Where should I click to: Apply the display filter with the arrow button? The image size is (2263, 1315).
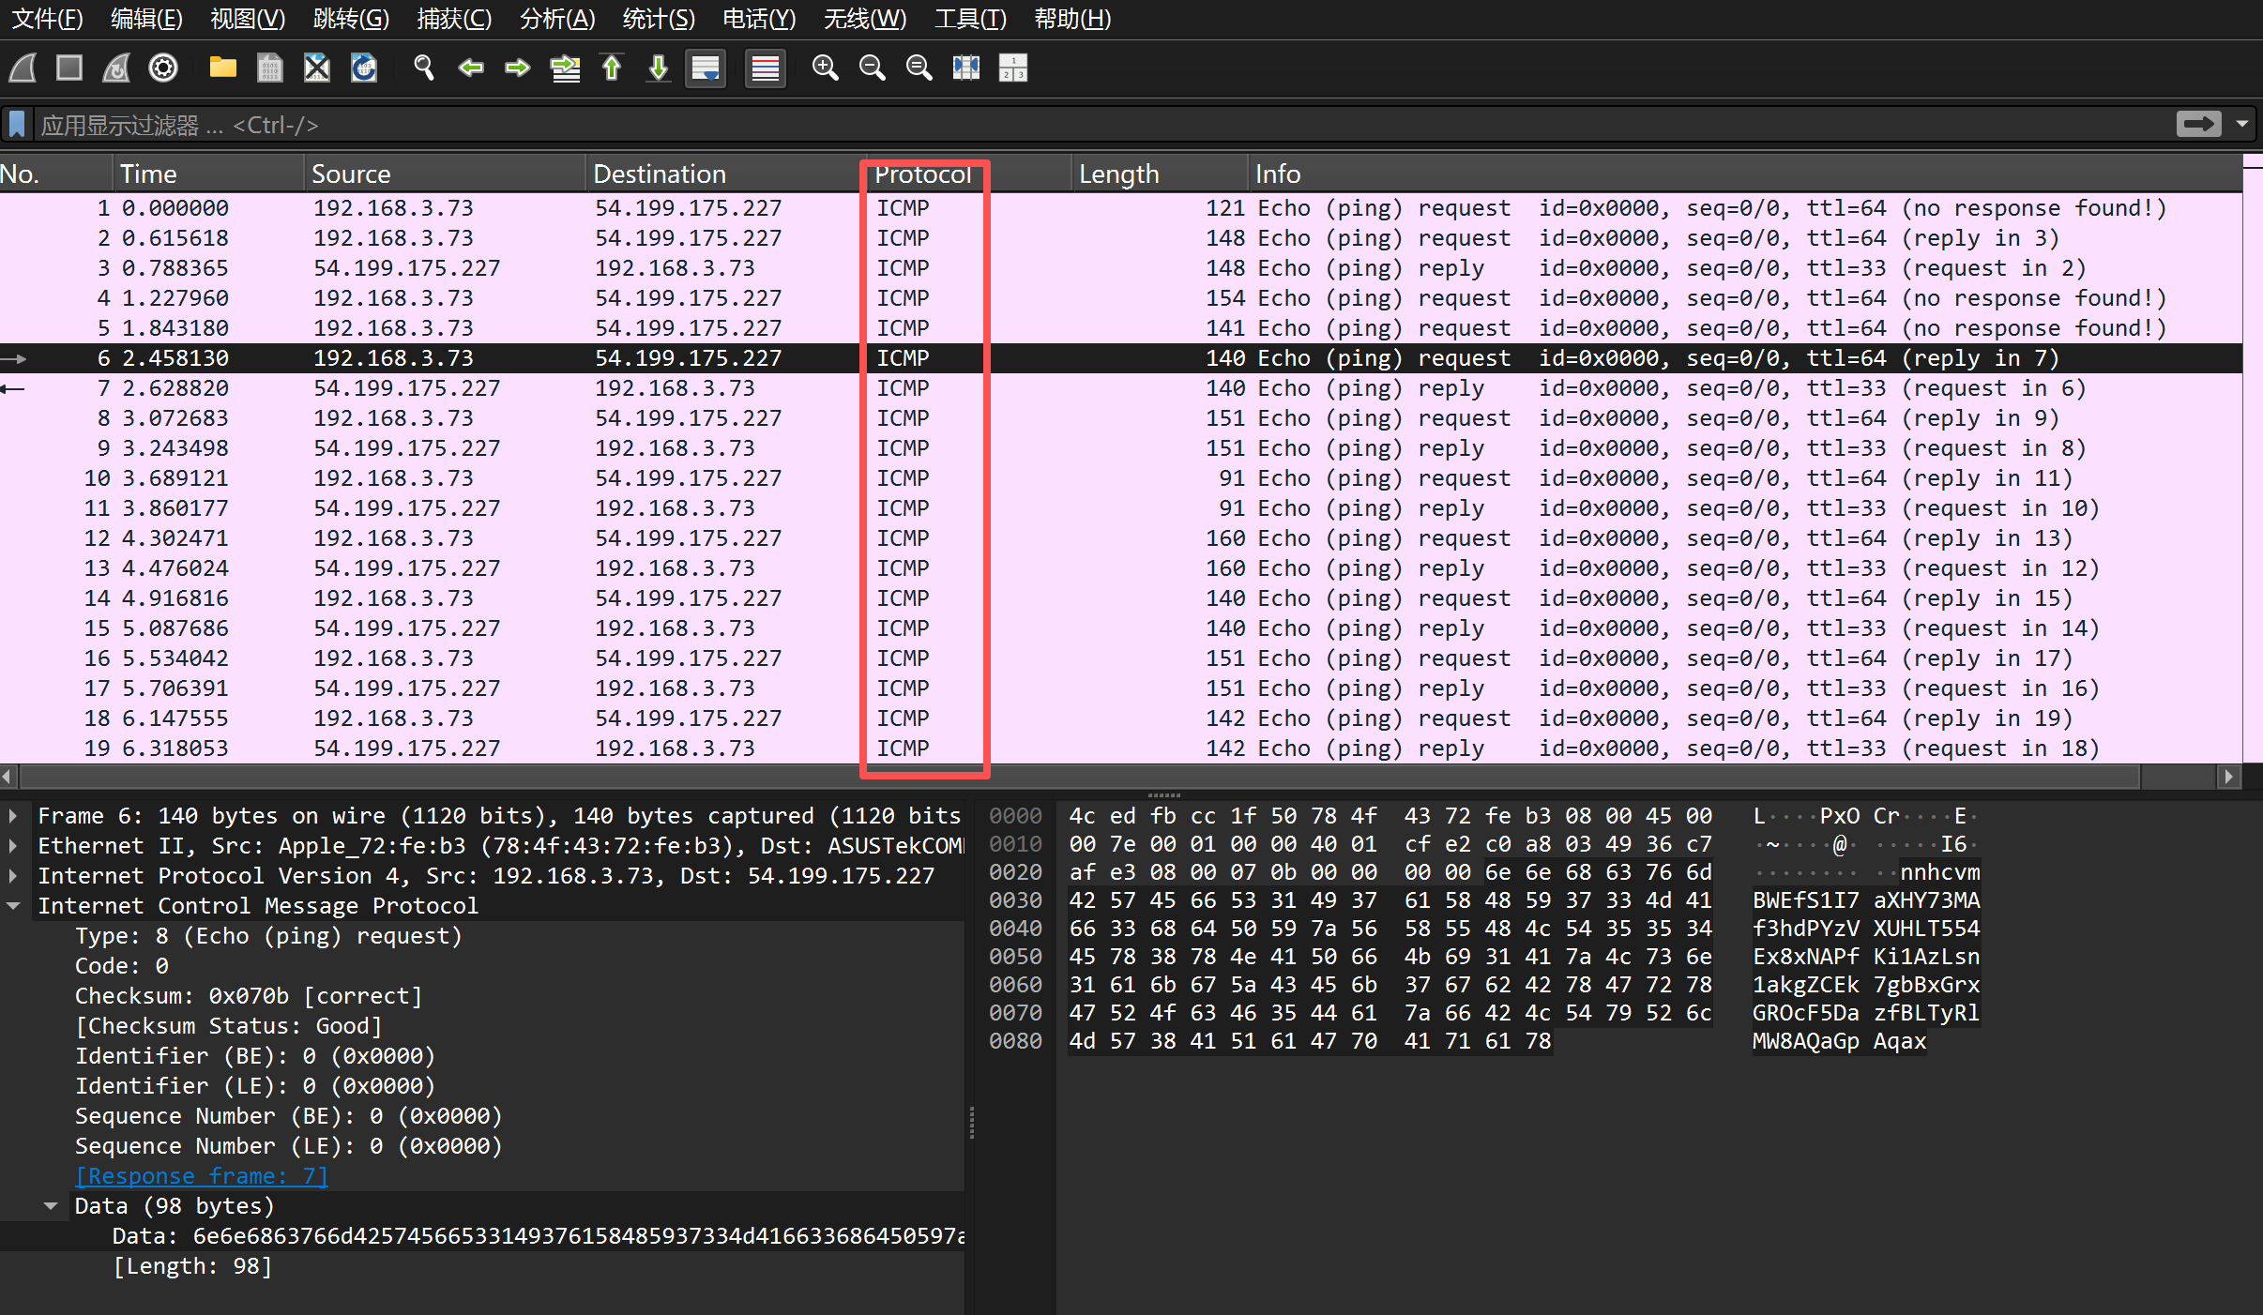pyautogui.click(x=2198, y=123)
